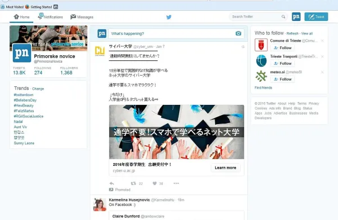This screenshot has height=220, width=338.
Task: Click the Tweet compose button
Action: 316,16
